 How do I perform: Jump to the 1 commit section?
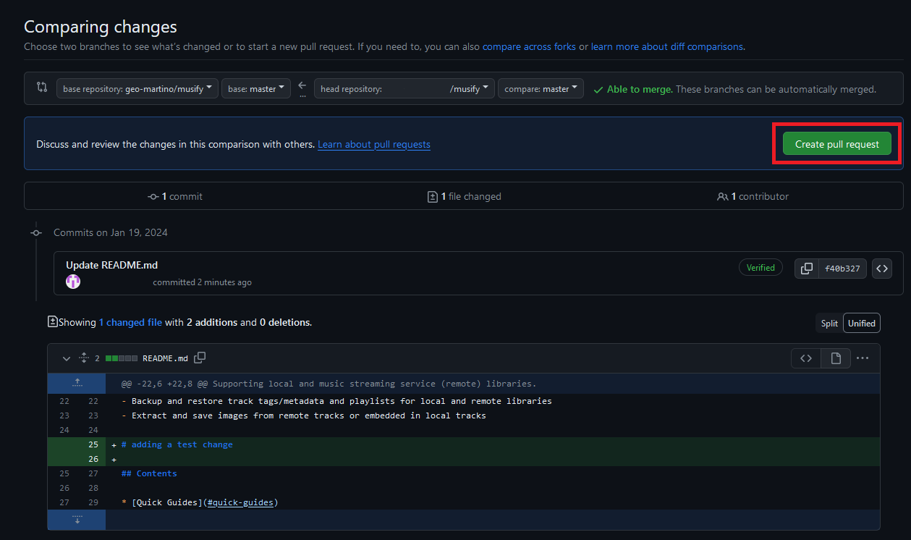coord(175,196)
